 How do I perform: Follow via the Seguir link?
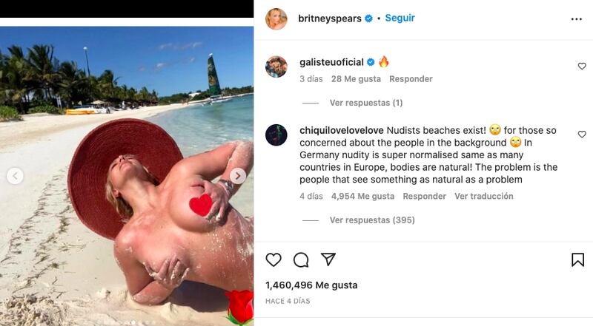400,18
